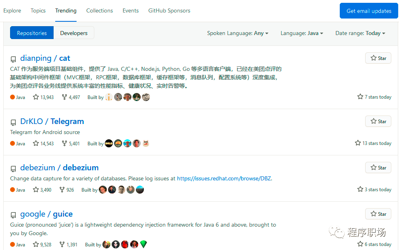Switch to the Repositories tab
This screenshot has width=399, height=250.
(32, 33)
